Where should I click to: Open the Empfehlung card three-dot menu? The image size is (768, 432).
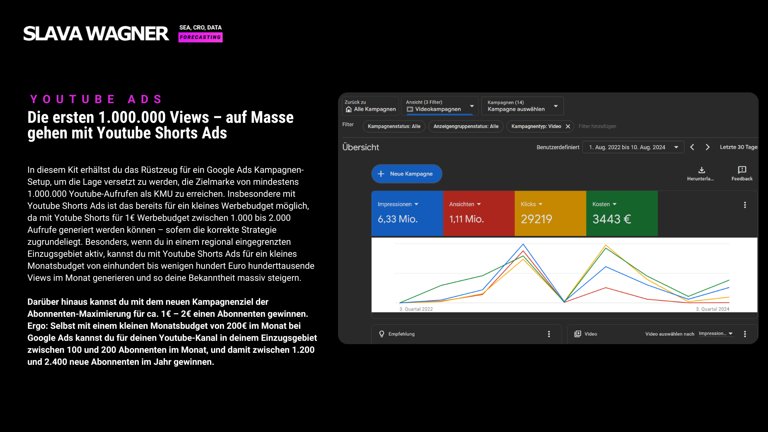pos(549,334)
